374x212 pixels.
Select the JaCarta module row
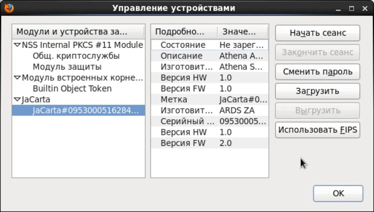[x=78, y=99]
